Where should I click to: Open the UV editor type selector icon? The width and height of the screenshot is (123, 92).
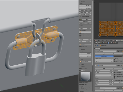coord(95,41)
